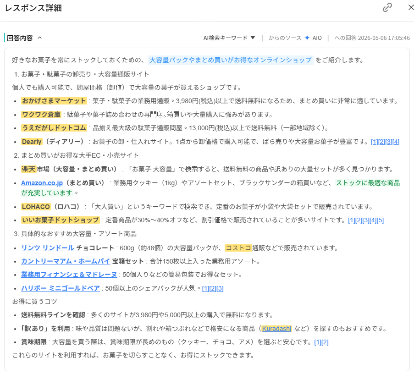Click the 回答内容 section heading
The image size is (414, 374).
(20, 38)
